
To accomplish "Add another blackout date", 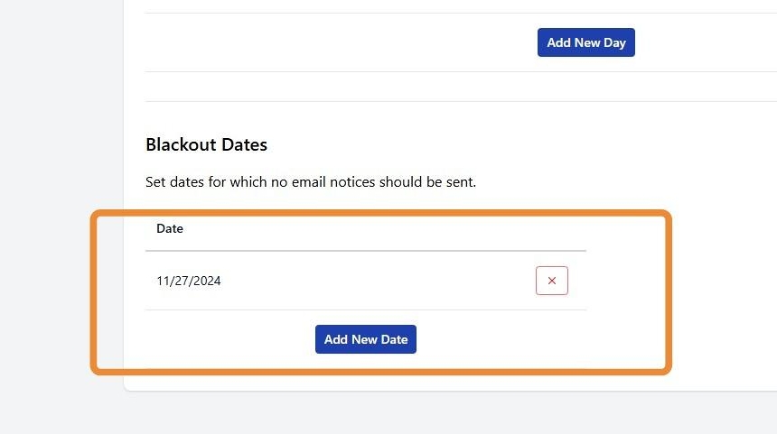I will pos(366,339).
